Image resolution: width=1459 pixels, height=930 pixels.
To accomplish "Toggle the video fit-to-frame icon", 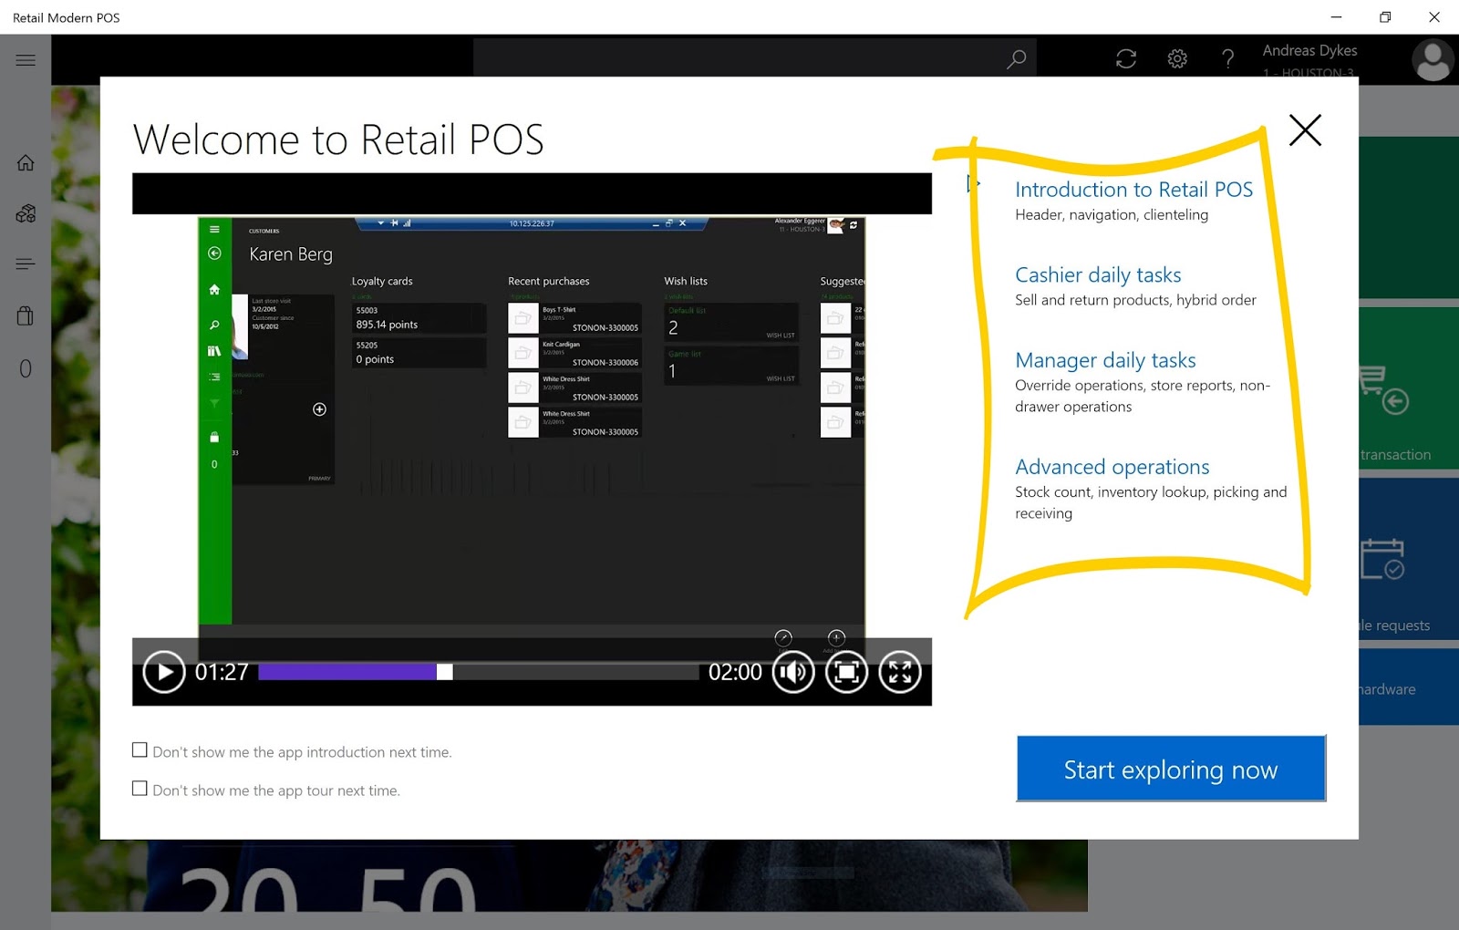I will (847, 672).
